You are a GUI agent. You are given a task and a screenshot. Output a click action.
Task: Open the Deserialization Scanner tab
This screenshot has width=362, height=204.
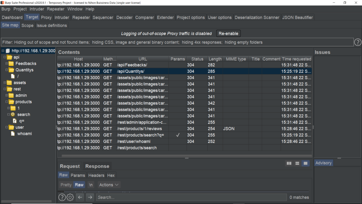click(x=257, y=17)
